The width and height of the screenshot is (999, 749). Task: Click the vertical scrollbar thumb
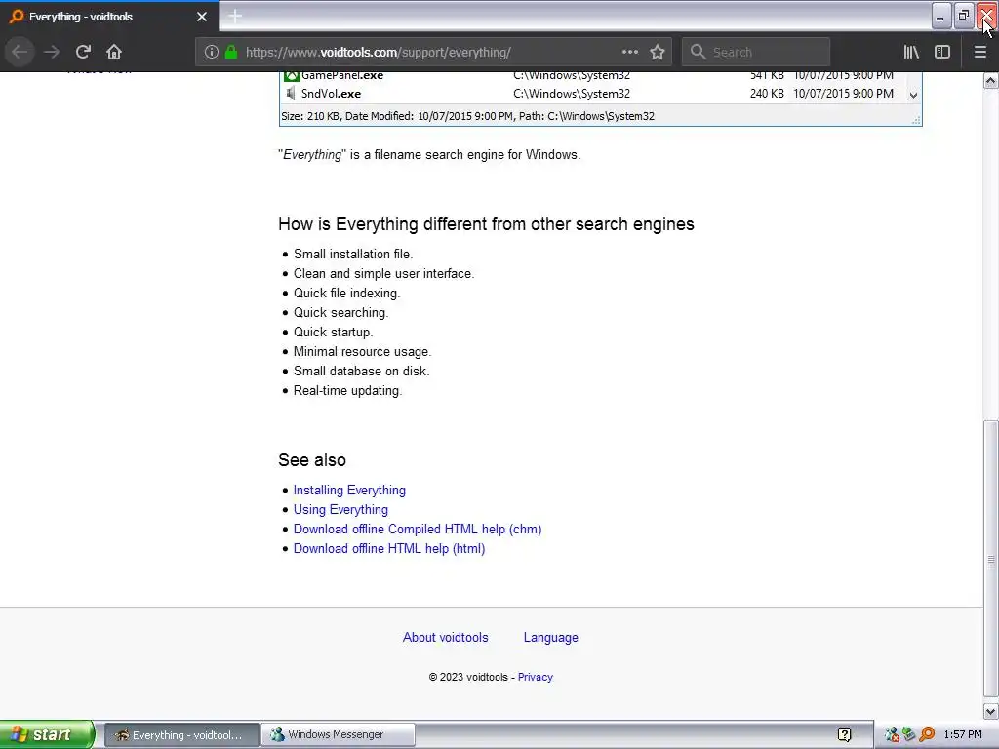pyautogui.click(x=991, y=559)
